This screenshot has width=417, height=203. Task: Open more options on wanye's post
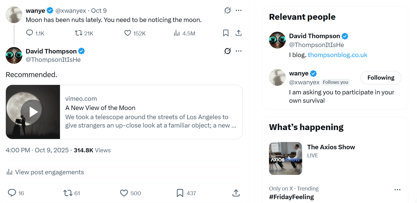(239, 11)
